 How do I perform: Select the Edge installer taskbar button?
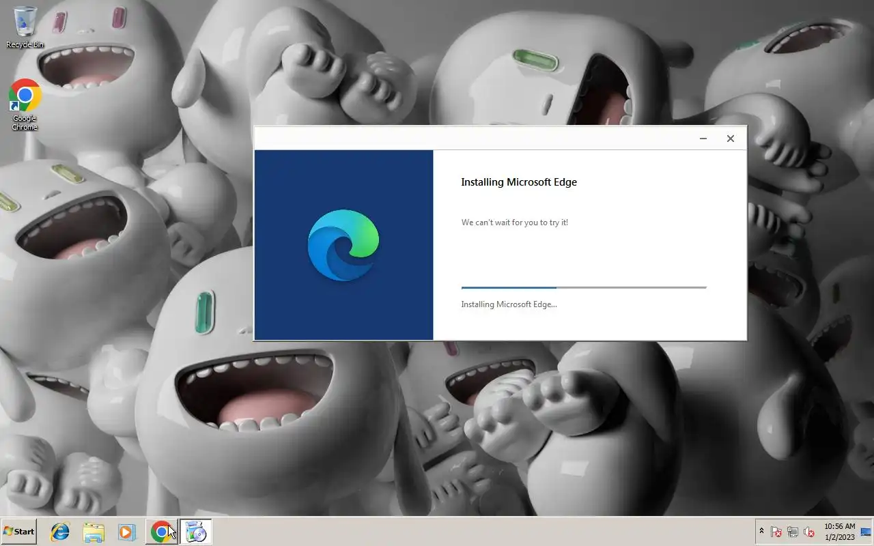click(196, 532)
